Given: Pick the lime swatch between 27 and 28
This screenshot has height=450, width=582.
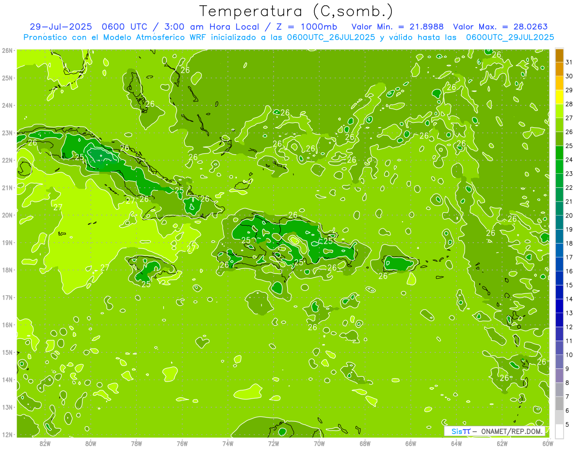Looking at the screenshot, I should point(559,112).
